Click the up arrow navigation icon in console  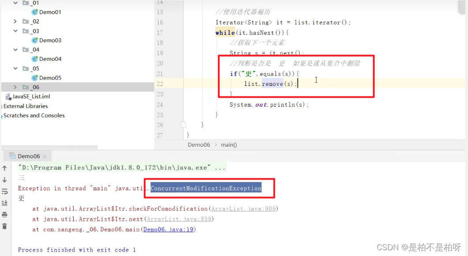coord(5,168)
